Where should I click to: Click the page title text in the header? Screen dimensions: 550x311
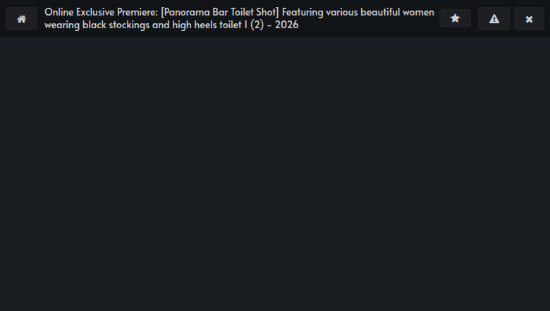239,18
